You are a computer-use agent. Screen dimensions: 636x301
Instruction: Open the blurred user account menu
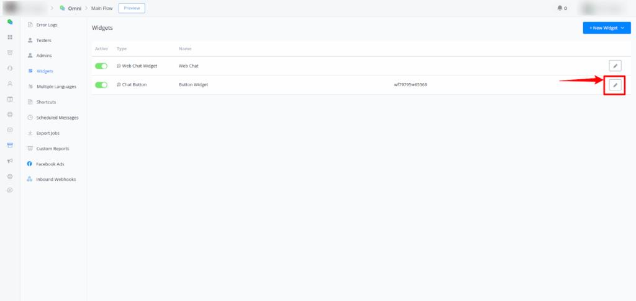point(601,8)
